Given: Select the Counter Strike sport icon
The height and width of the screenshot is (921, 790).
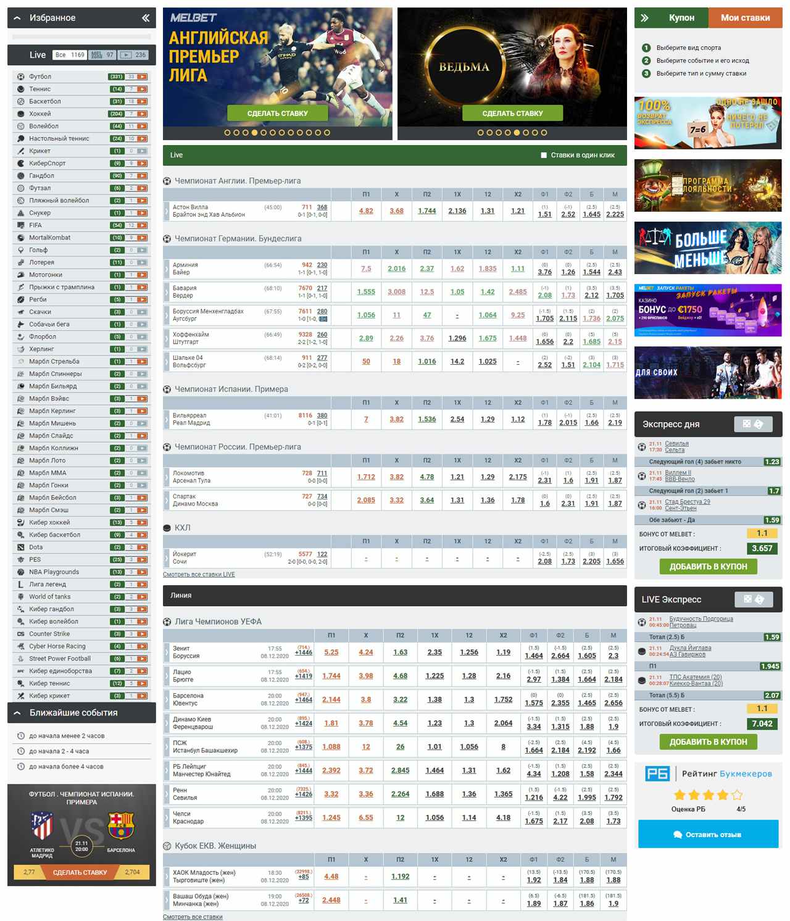Looking at the screenshot, I should [21, 633].
